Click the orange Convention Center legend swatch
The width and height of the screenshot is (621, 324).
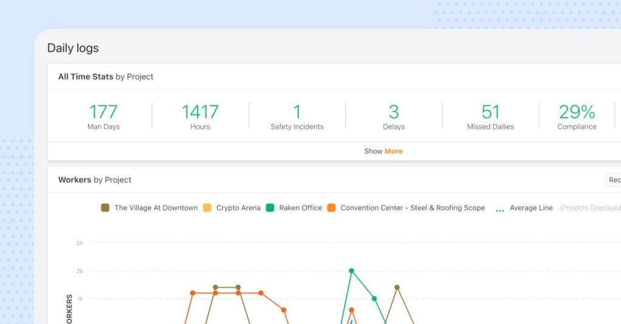click(331, 208)
